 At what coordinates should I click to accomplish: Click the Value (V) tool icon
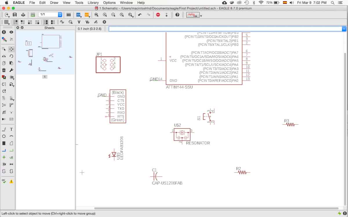(x=79, y=22)
